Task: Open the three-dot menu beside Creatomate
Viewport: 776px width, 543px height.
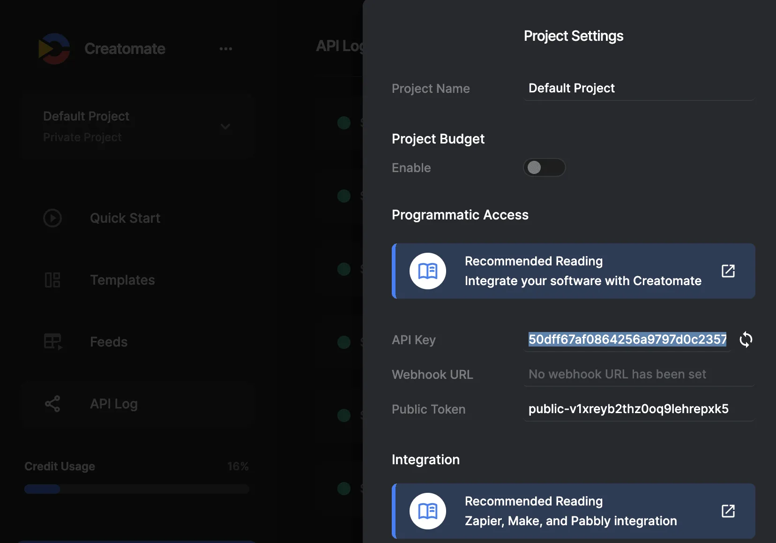Action: [x=225, y=49]
